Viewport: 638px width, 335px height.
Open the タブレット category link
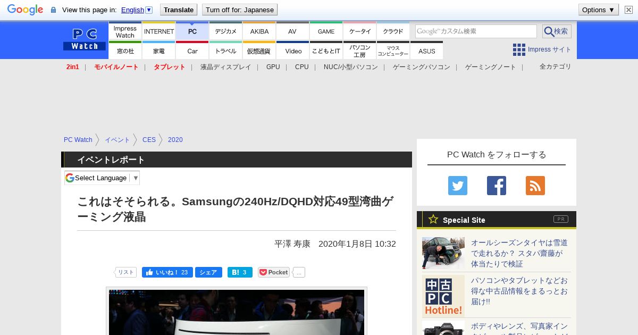170,67
